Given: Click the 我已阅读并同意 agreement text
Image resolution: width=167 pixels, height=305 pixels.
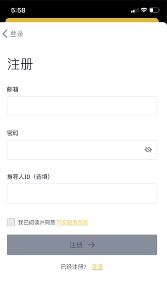Looking at the screenshot, I should 37,223.
